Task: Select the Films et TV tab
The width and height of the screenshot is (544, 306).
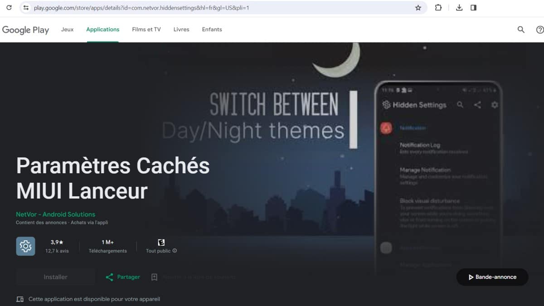Action: pos(146,29)
